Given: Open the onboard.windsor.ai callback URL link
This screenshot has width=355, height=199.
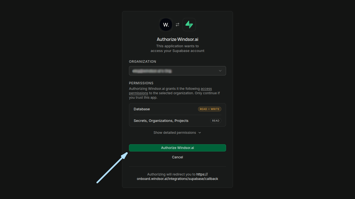Looking at the screenshot, I should [x=177, y=177].
